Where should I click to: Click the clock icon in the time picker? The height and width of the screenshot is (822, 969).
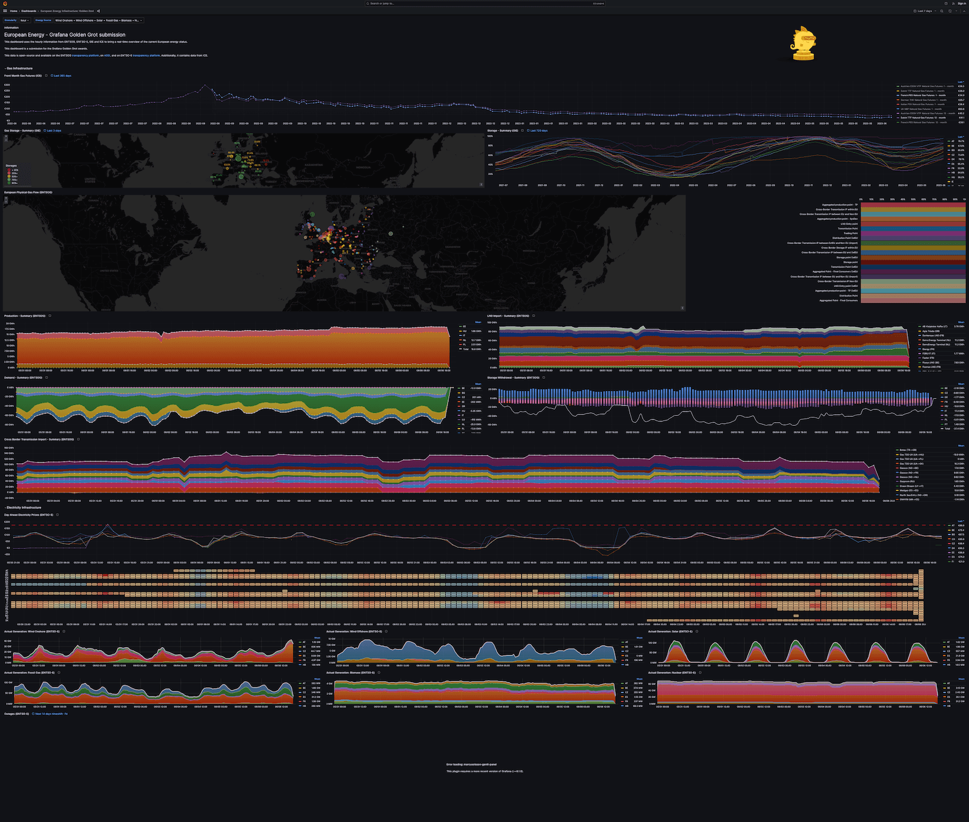[x=916, y=11]
